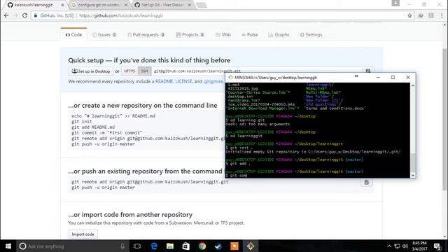Viewport: 448px width, 252px height.
Task: Click terminal scrollbar down arrow
Action: point(412,175)
